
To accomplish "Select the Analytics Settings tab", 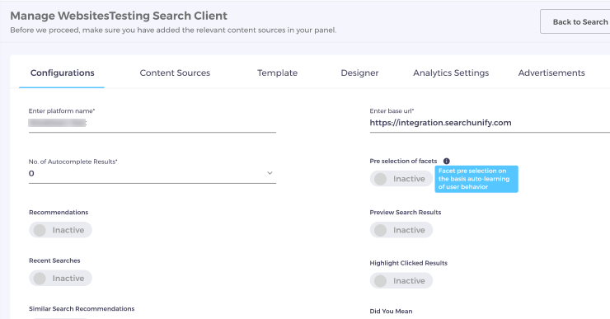I will click(x=451, y=73).
